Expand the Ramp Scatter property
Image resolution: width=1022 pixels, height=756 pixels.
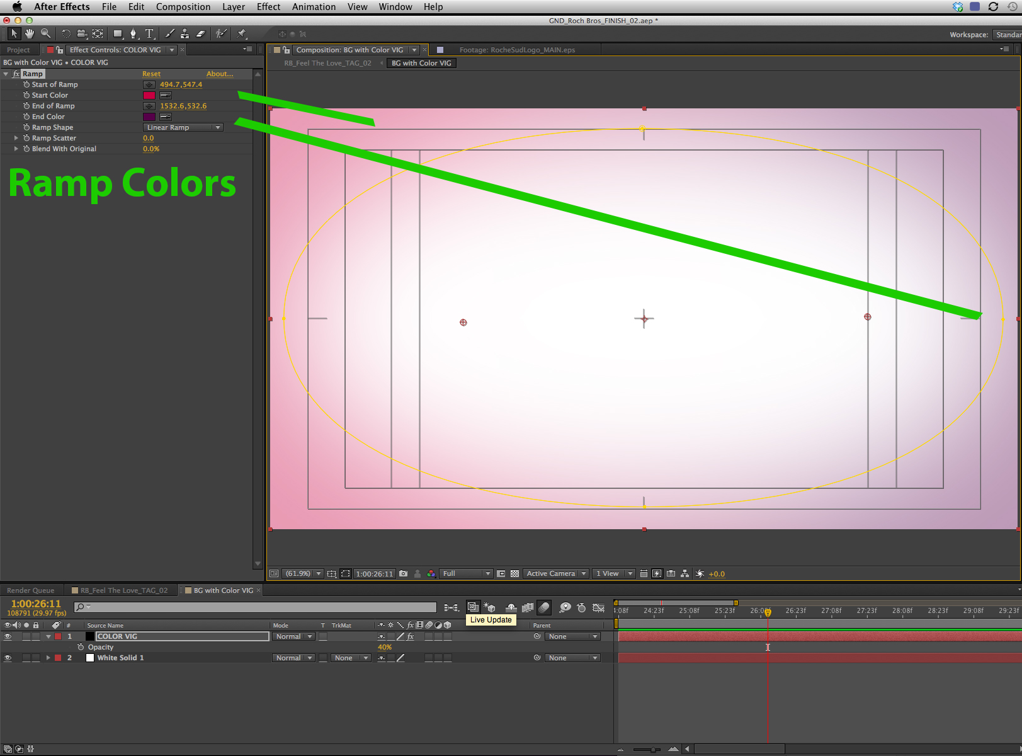click(x=16, y=139)
